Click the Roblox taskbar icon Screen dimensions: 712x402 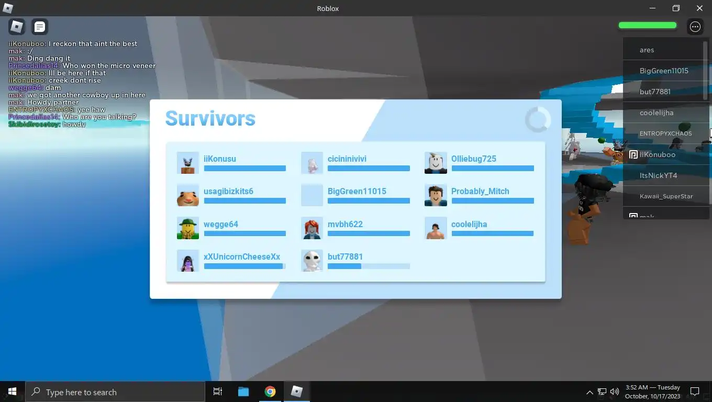click(297, 392)
